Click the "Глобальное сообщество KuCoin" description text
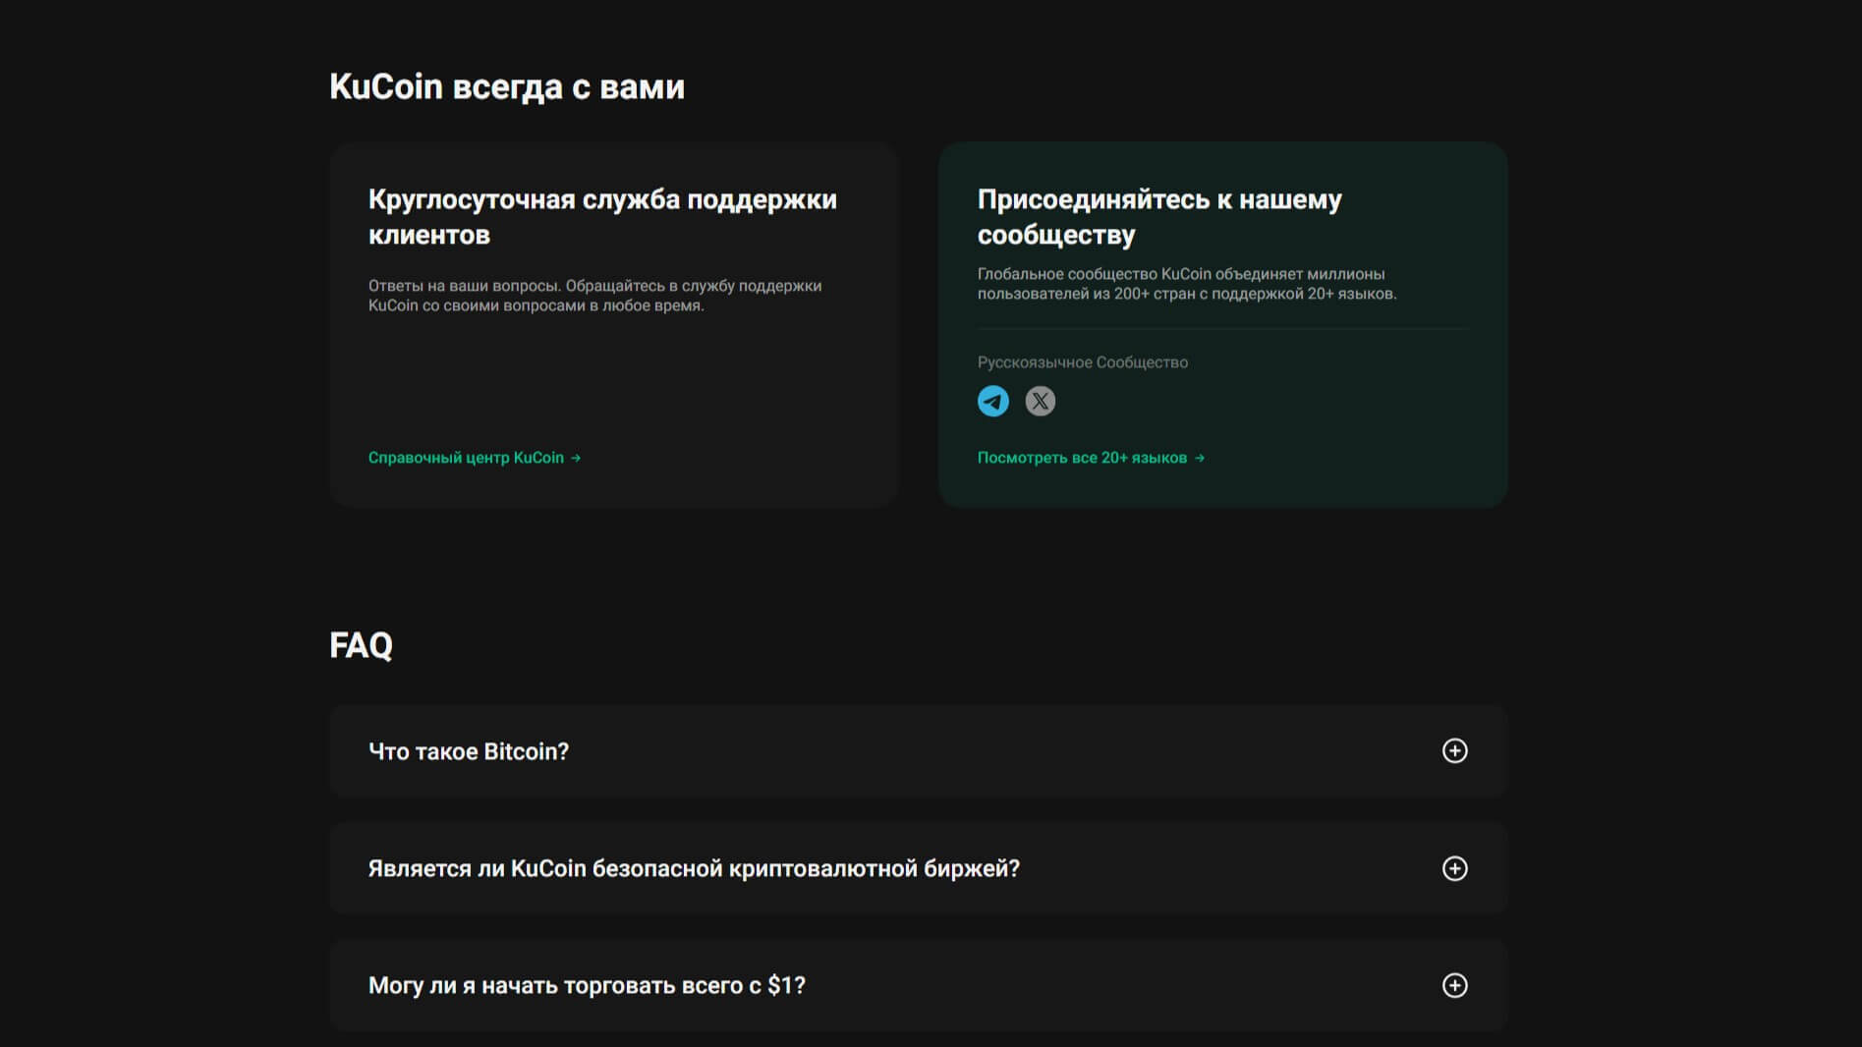Screen dimensions: 1862x1047 [1186, 284]
